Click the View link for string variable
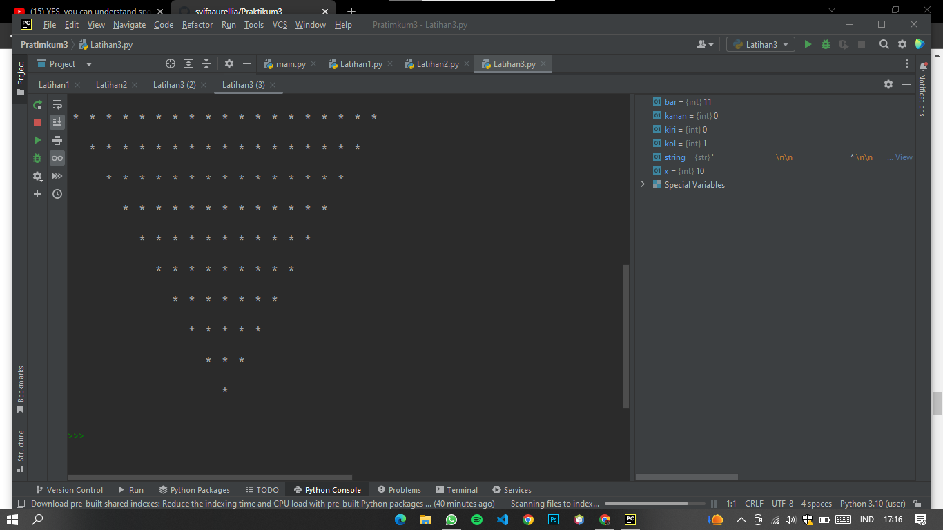943x530 pixels. coord(904,157)
